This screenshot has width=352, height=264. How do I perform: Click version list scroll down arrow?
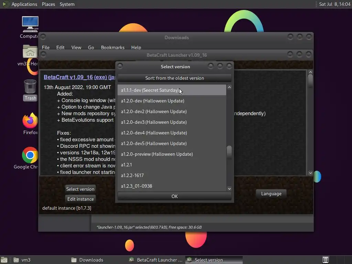(229, 189)
